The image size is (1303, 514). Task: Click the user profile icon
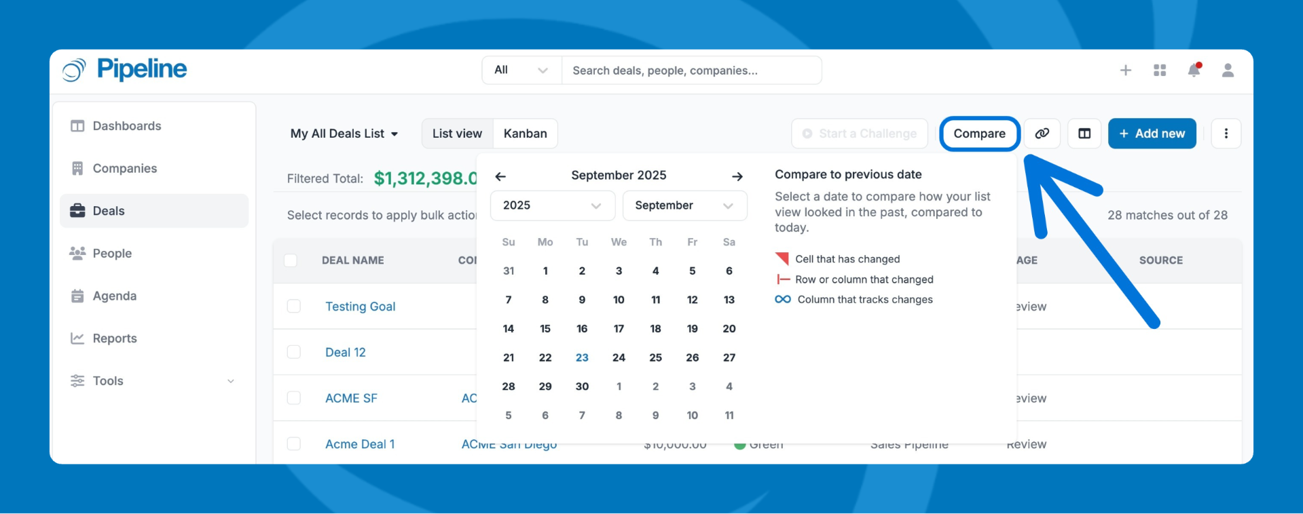(x=1228, y=71)
